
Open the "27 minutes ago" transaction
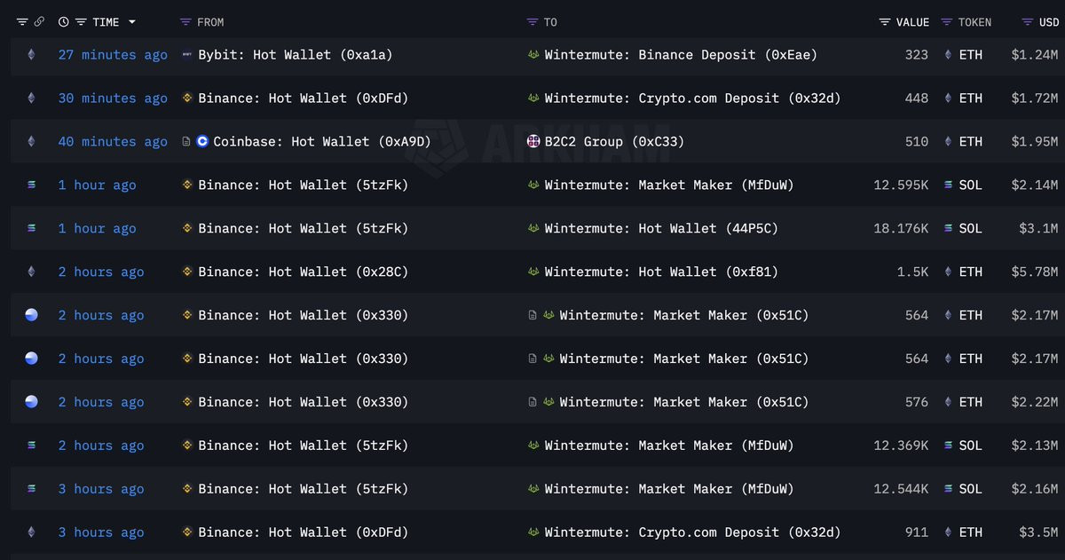[x=113, y=55]
